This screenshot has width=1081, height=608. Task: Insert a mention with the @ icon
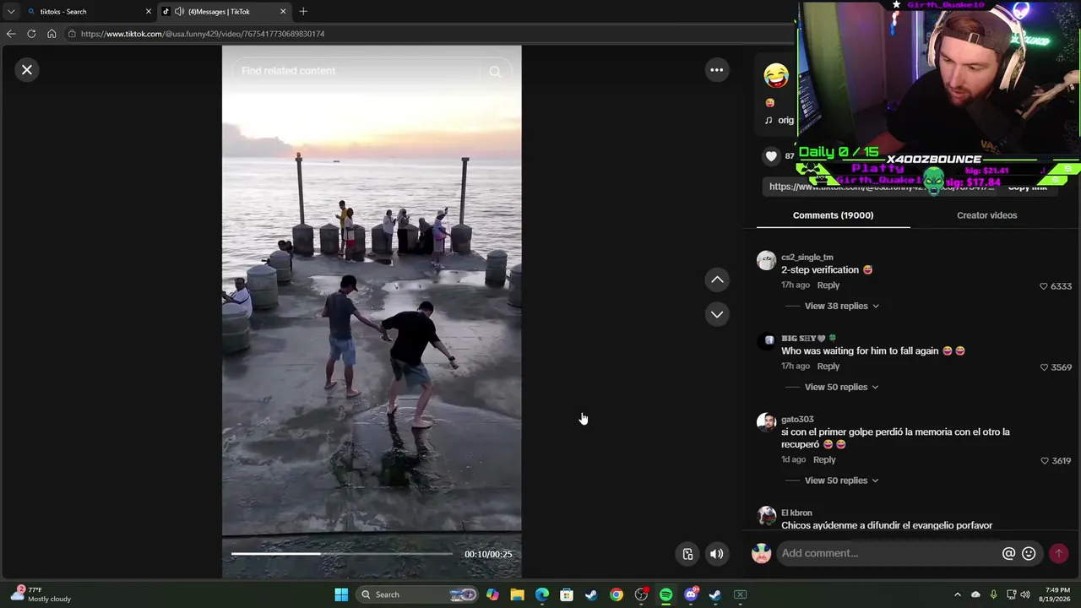pos(1008,553)
